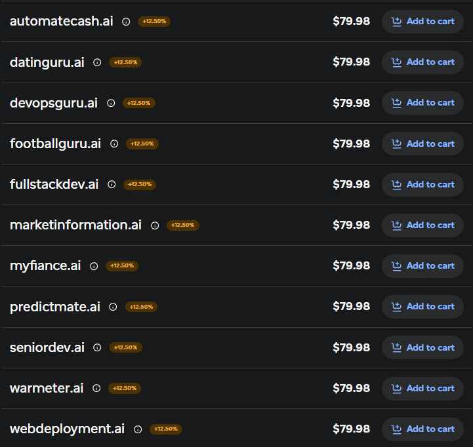
Task: Show info for footballguru.ai
Action: tap(114, 144)
